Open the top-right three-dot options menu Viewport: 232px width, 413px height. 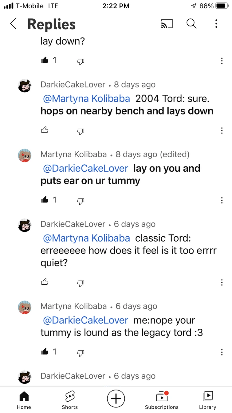tap(216, 24)
